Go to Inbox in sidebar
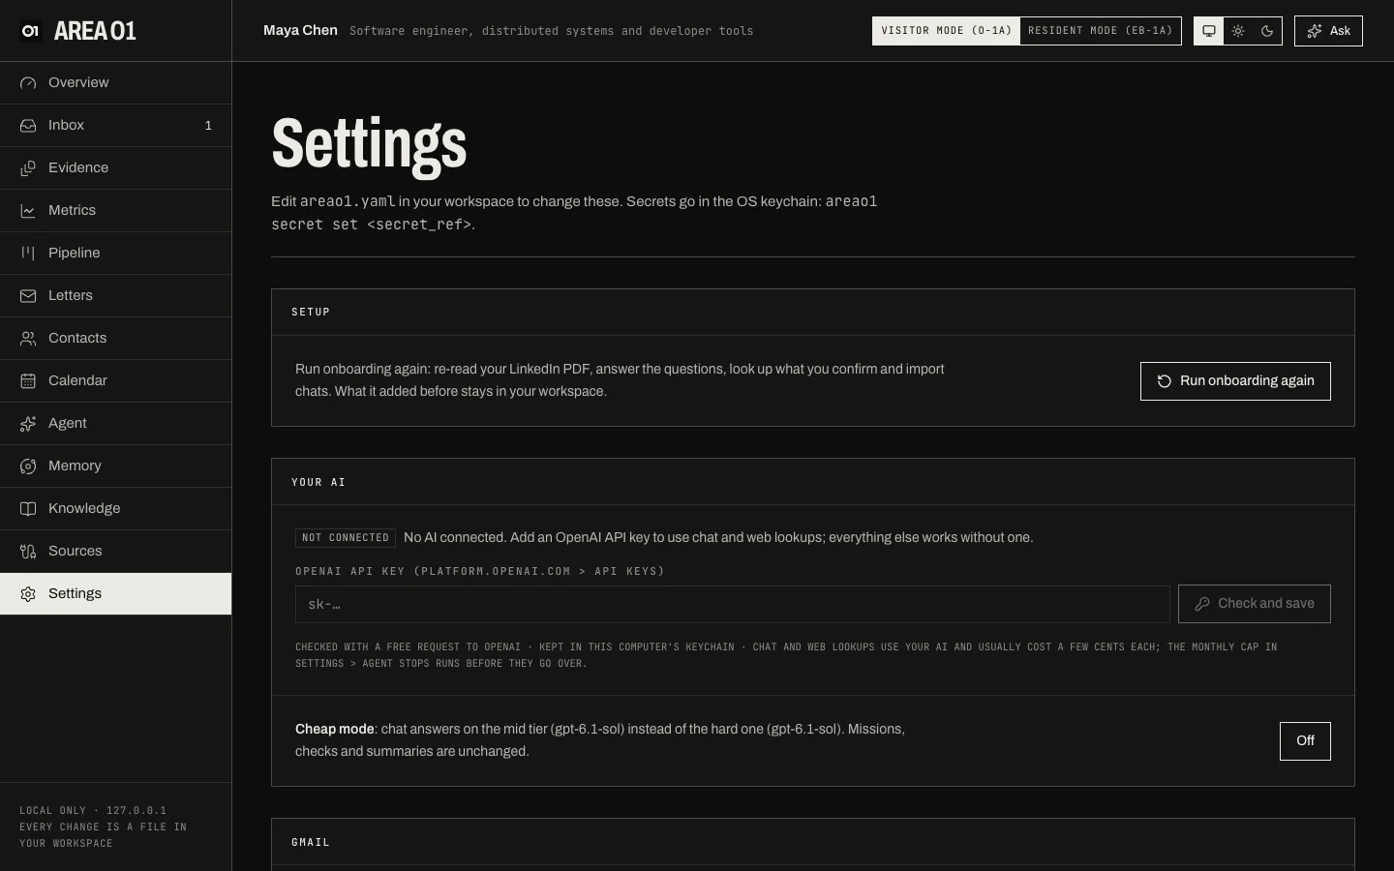The width and height of the screenshot is (1394, 871). (116, 126)
